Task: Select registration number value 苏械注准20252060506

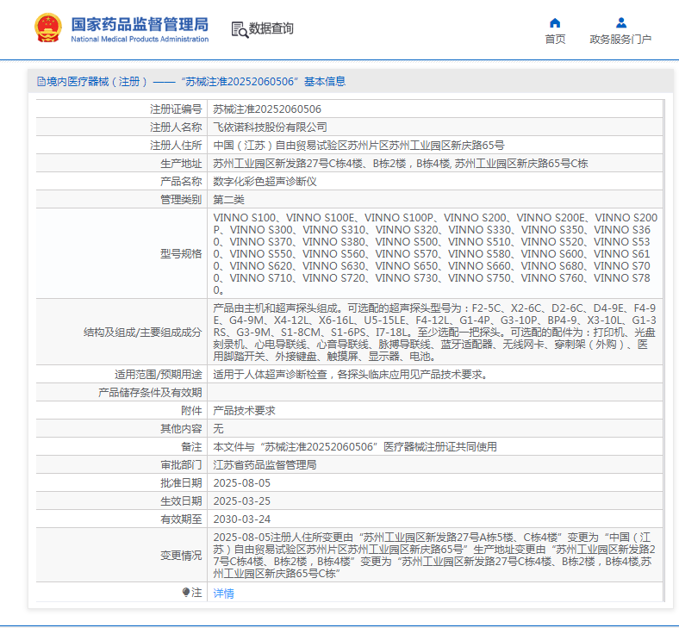Action: coord(267,109)
